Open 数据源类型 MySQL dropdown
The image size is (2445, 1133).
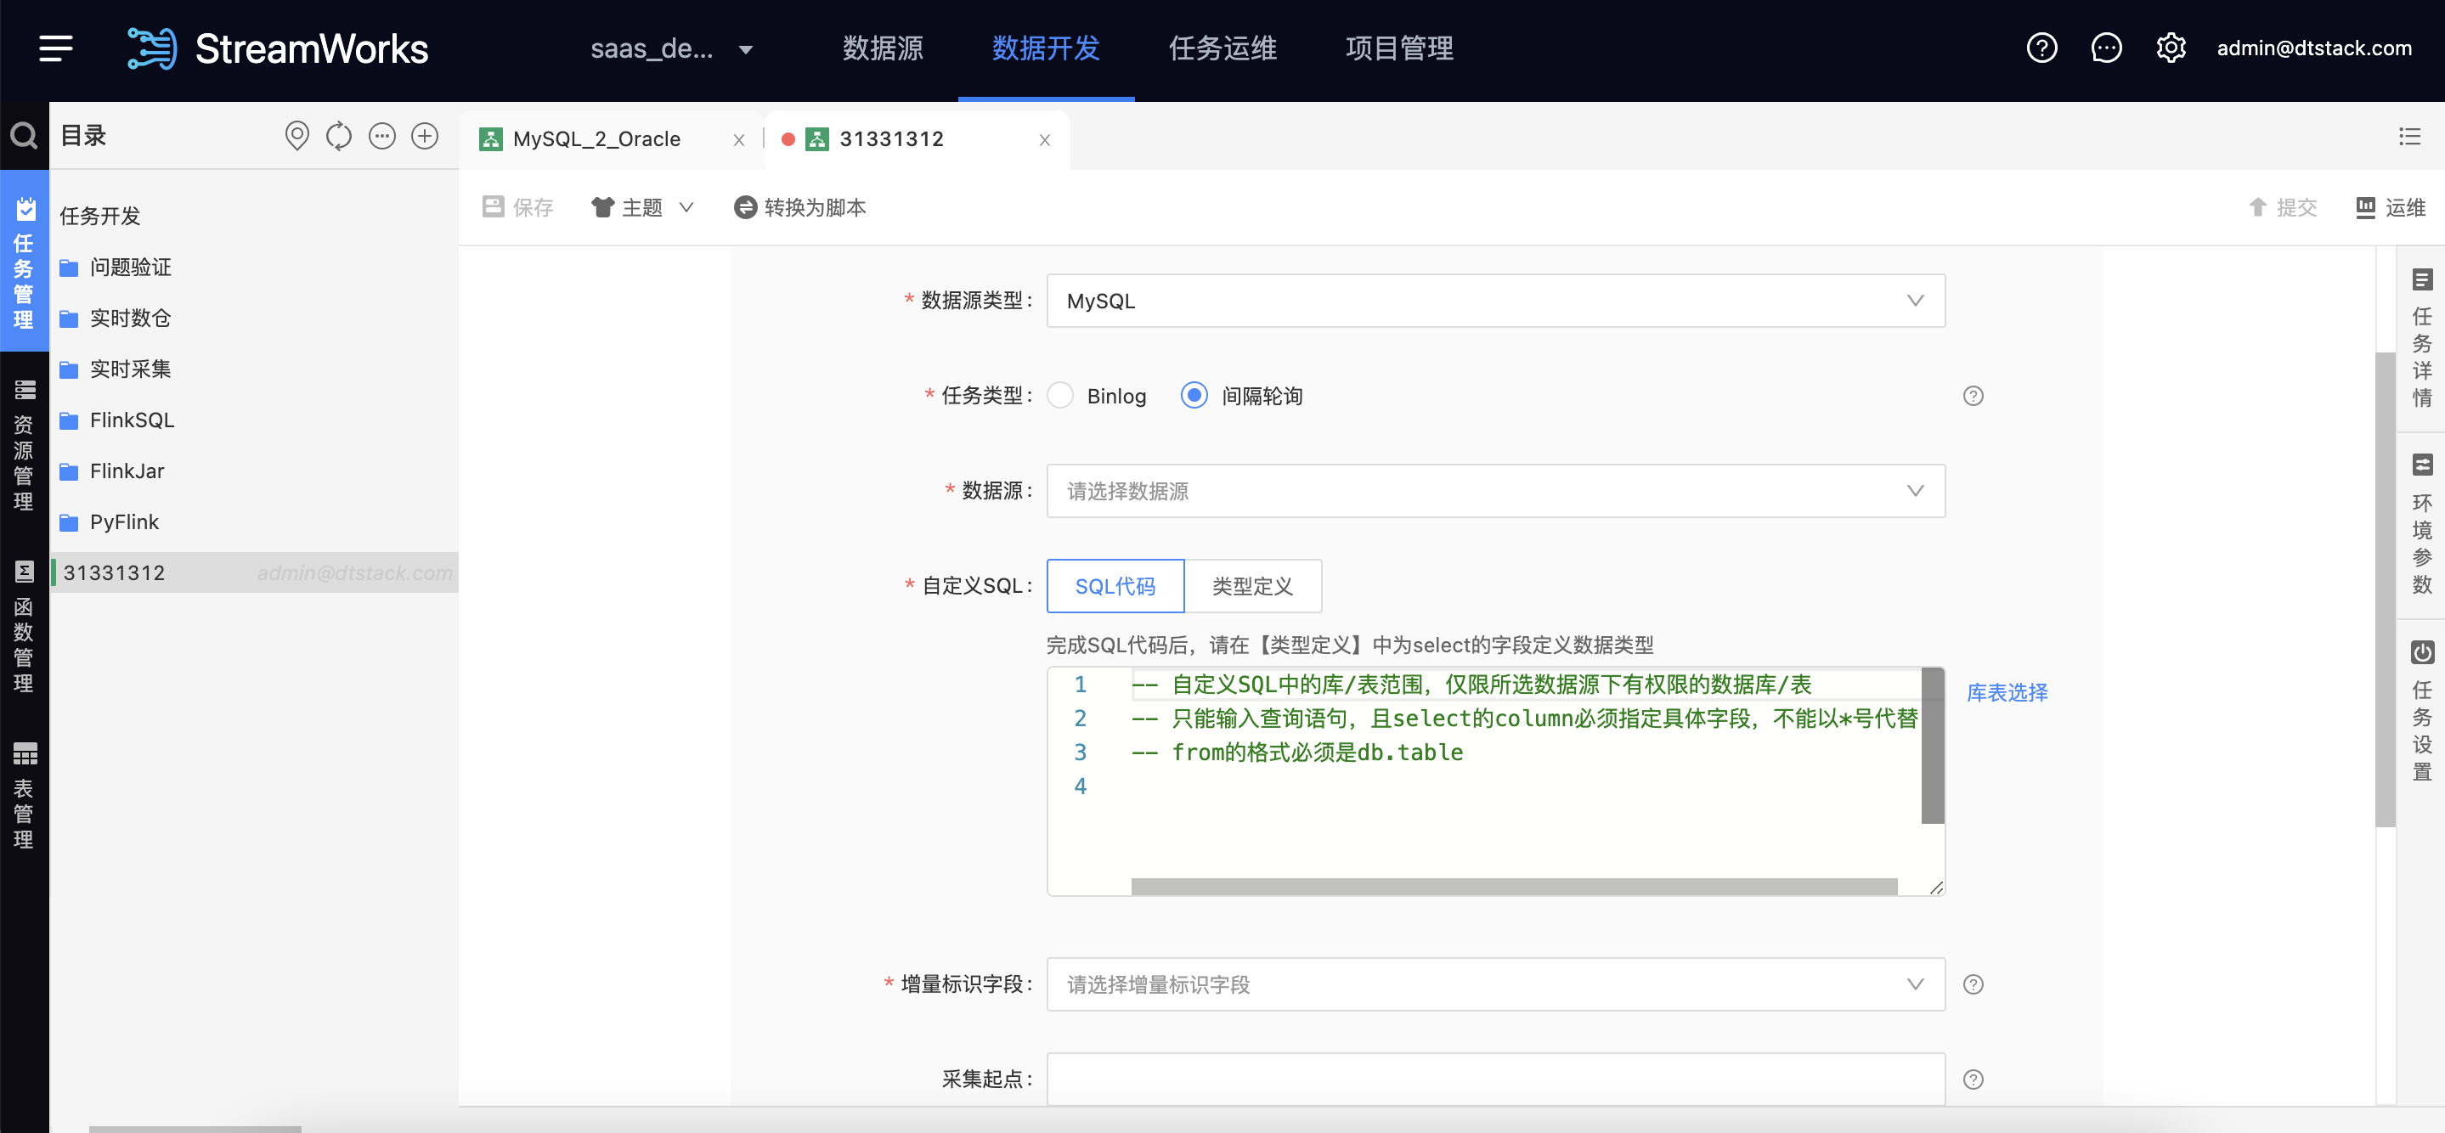click(1496, 301)
